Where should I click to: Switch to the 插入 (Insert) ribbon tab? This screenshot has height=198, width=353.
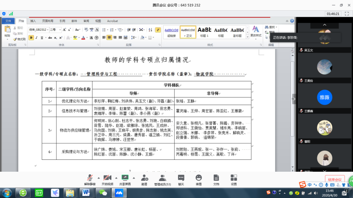click(x=33, y=20)
